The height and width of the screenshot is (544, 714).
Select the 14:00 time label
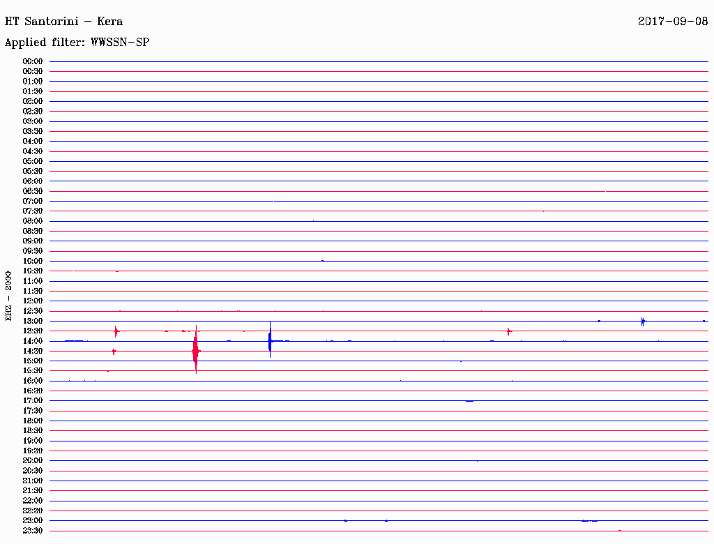(33, 341)
